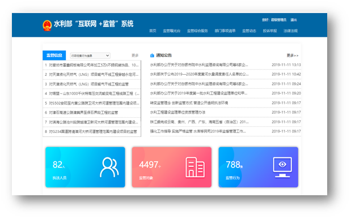Screen dimensions: 351x219
Task: Open the 珠江委完成云南、贵州 notice
Action: [x=199, y=122]
